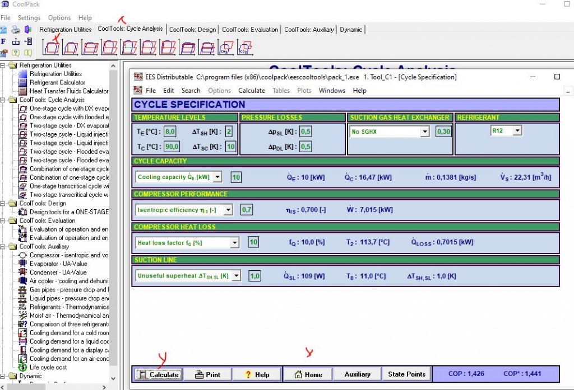Open the refrigerant R12 dropdown
The height and width of the screenshot is (390, 574).
pos(517,130)
